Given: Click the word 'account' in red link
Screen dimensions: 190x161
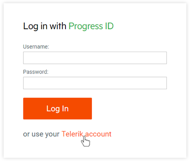Looking at the screenshot, I should click(98, 134).
